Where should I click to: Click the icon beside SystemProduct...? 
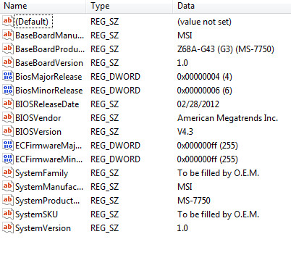(7, 200)
